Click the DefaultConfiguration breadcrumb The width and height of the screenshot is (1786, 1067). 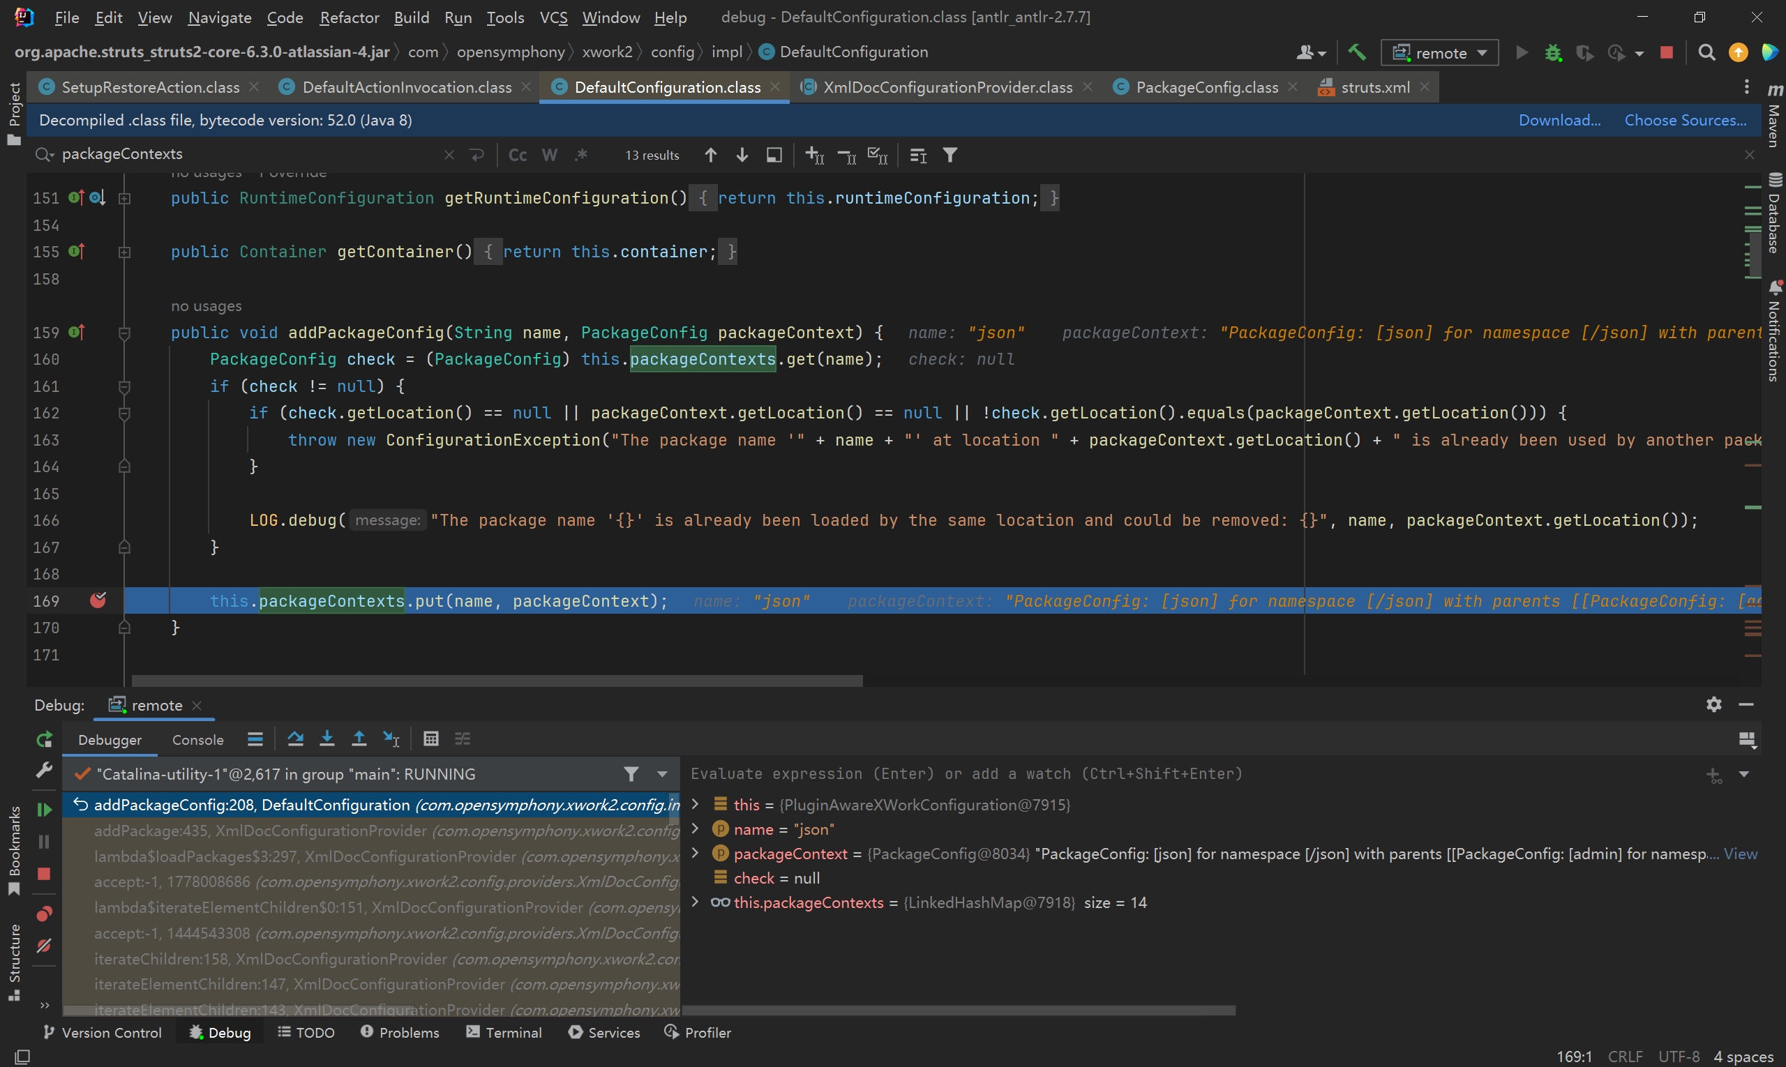(843, 52)
